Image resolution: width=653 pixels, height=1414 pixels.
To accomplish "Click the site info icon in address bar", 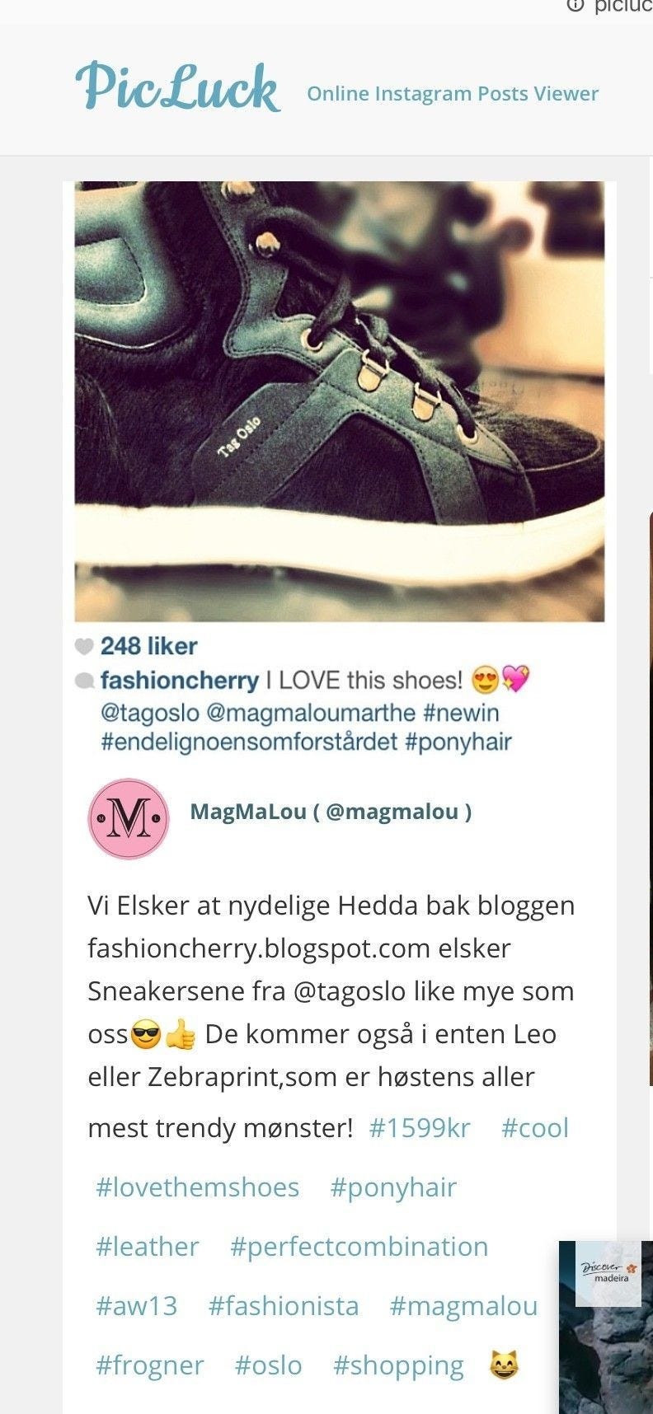I will pyautogui.click(x=575, y=6).
